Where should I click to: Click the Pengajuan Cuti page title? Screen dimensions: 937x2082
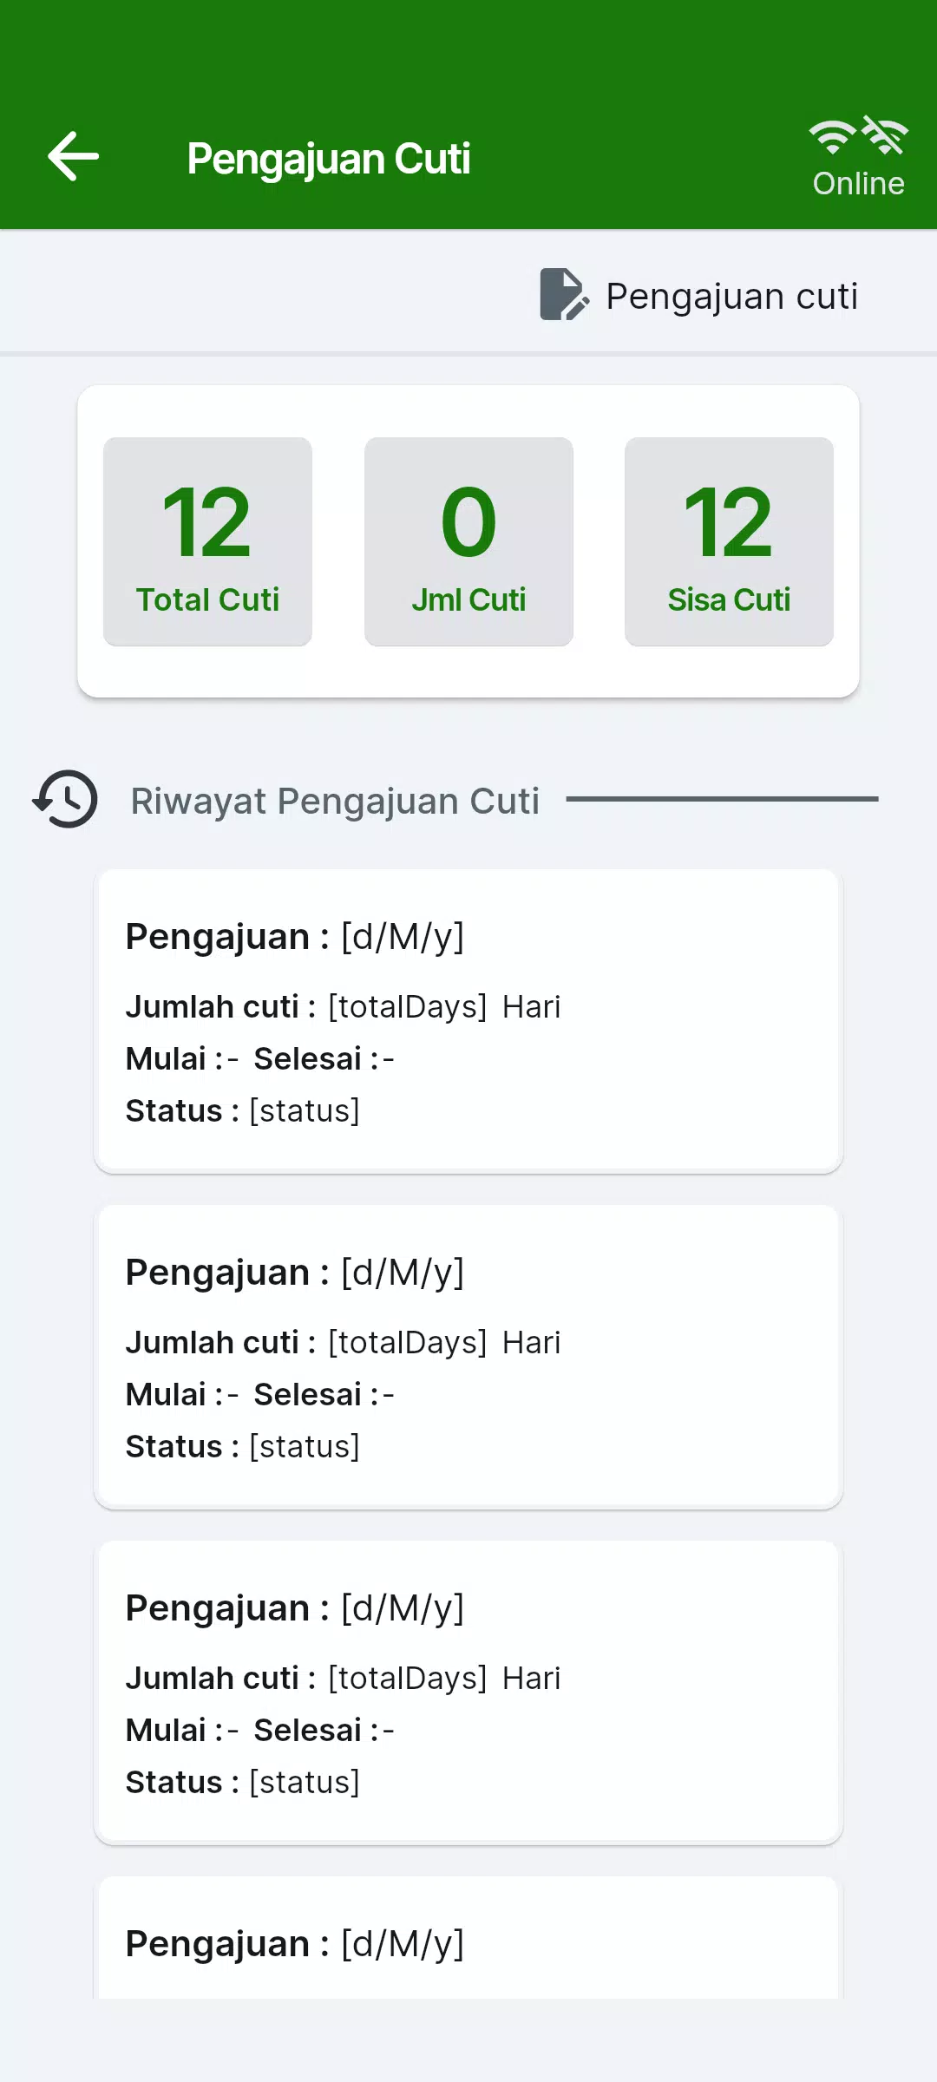point(328,159)
